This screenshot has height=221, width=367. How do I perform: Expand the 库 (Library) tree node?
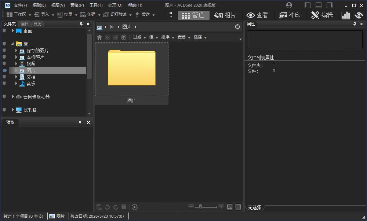(x=13, y=44)
